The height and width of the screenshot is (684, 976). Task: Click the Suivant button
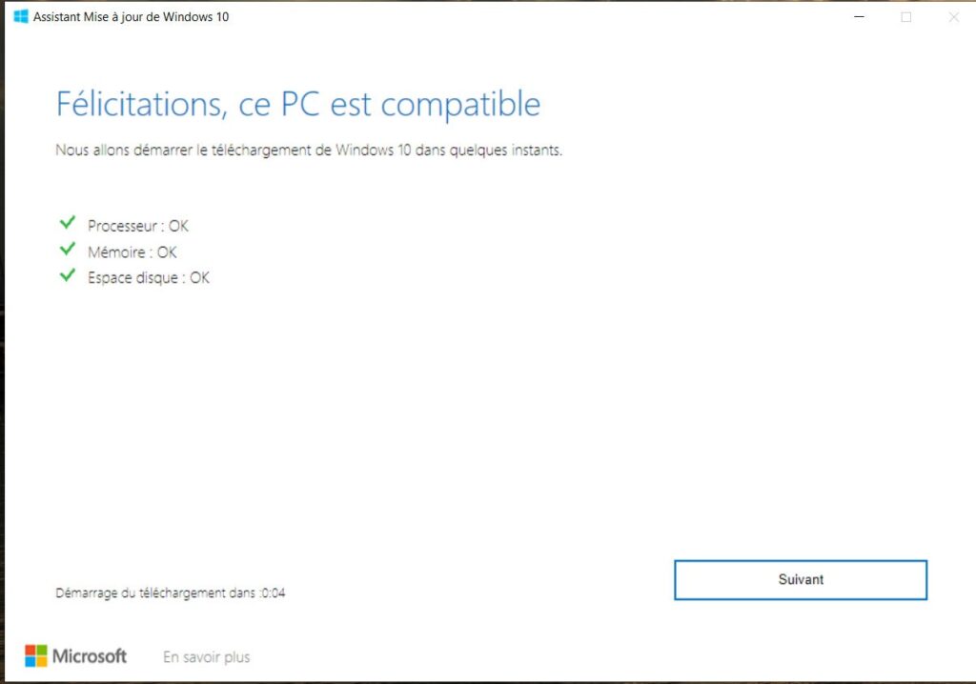pyautogui.click(x=801, y=580)
